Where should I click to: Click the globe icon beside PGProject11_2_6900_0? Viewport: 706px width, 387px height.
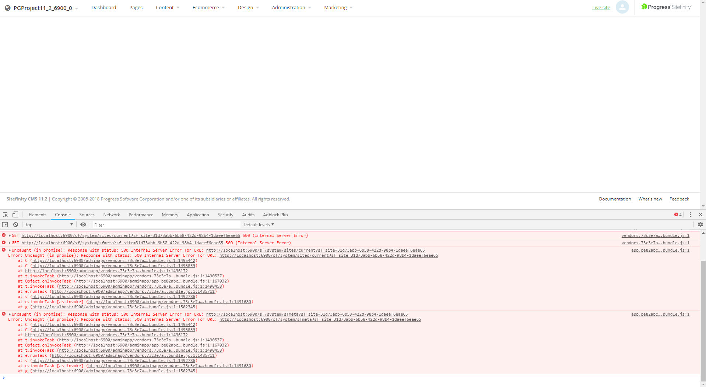click(7, 8)
